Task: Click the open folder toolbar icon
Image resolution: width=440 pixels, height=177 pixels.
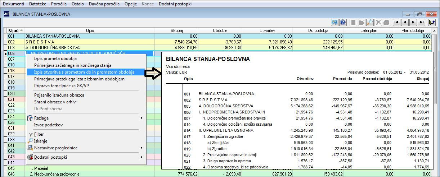Action: tap(362, 22)
